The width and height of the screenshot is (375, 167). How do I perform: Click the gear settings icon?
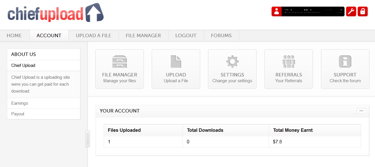(x=232, y=61)
